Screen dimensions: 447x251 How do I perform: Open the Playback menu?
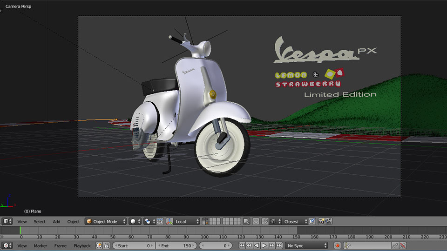[x=82, y=245]
